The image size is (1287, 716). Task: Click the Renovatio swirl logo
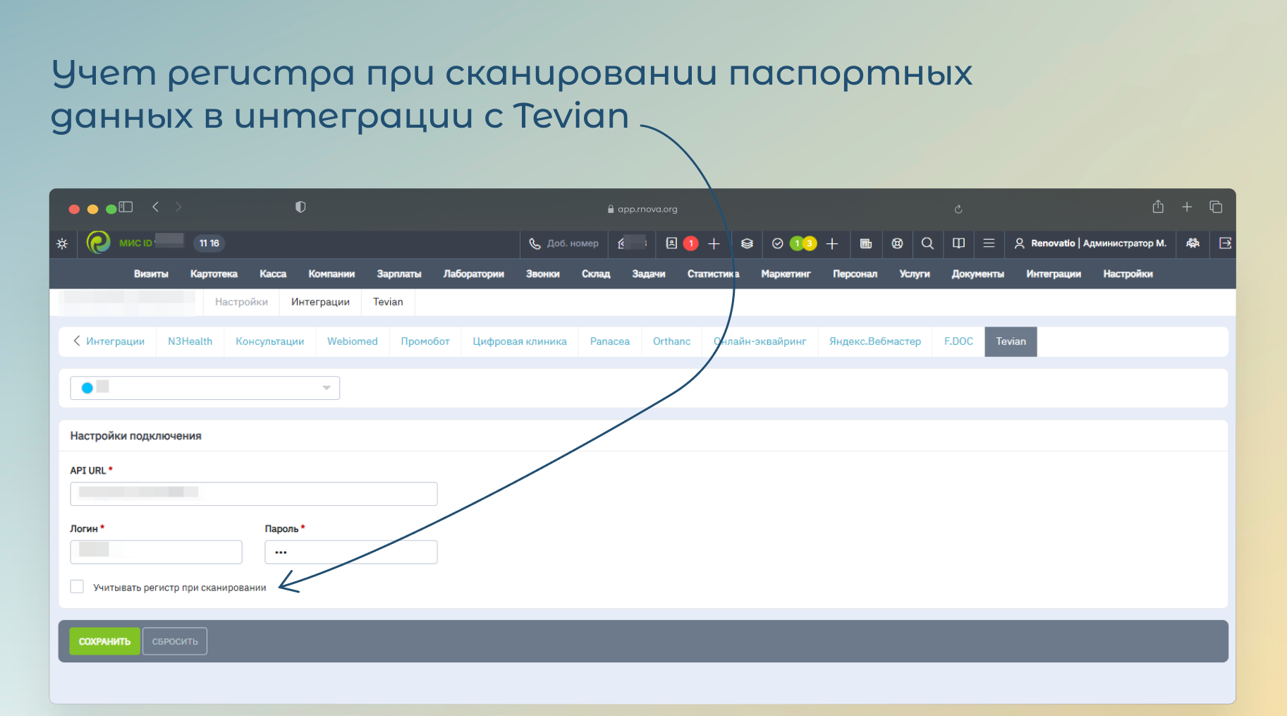[x=99, y=243]
